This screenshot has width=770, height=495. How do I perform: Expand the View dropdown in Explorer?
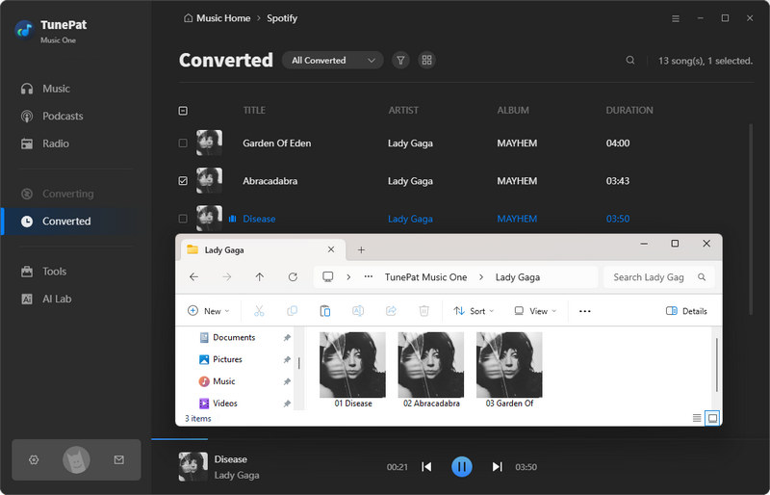534,311
